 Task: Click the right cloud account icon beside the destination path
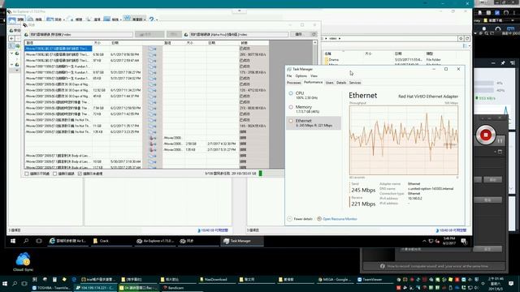[186, 34]
